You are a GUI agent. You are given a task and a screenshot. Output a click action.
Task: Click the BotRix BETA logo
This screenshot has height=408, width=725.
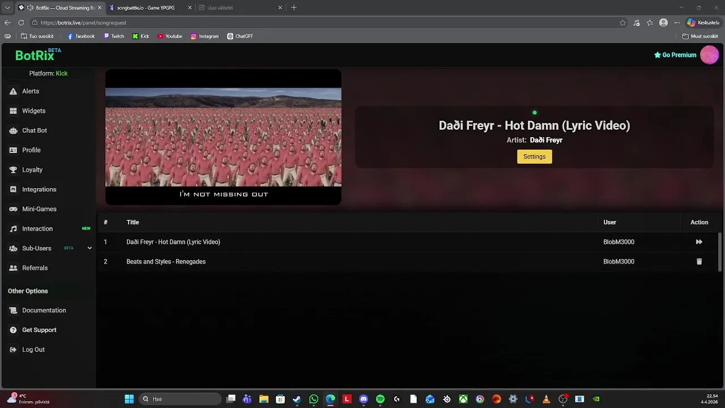click(37, 55)
